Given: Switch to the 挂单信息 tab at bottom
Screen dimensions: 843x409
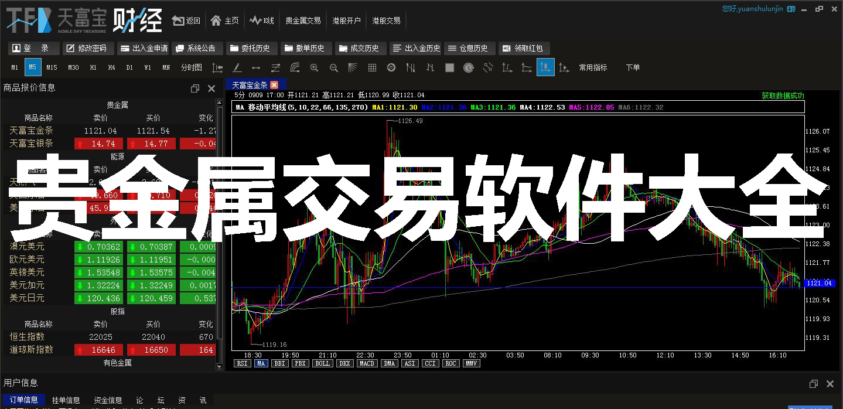Looking at the screenshot, I should click(66, 400).
